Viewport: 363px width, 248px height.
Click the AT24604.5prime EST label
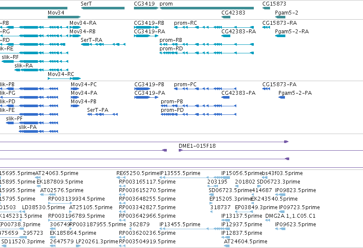[245, 242]
